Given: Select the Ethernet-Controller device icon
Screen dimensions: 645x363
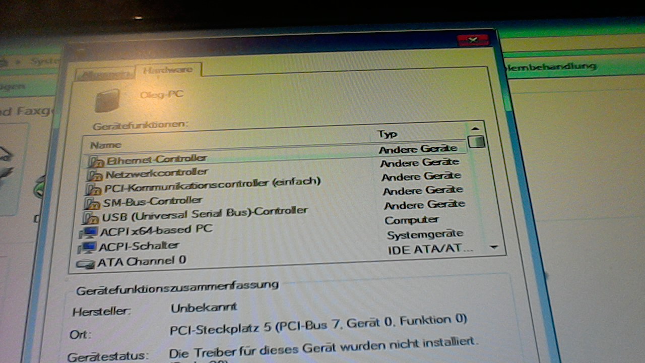Looking at the screenshot, I should (x=96, y=161).
